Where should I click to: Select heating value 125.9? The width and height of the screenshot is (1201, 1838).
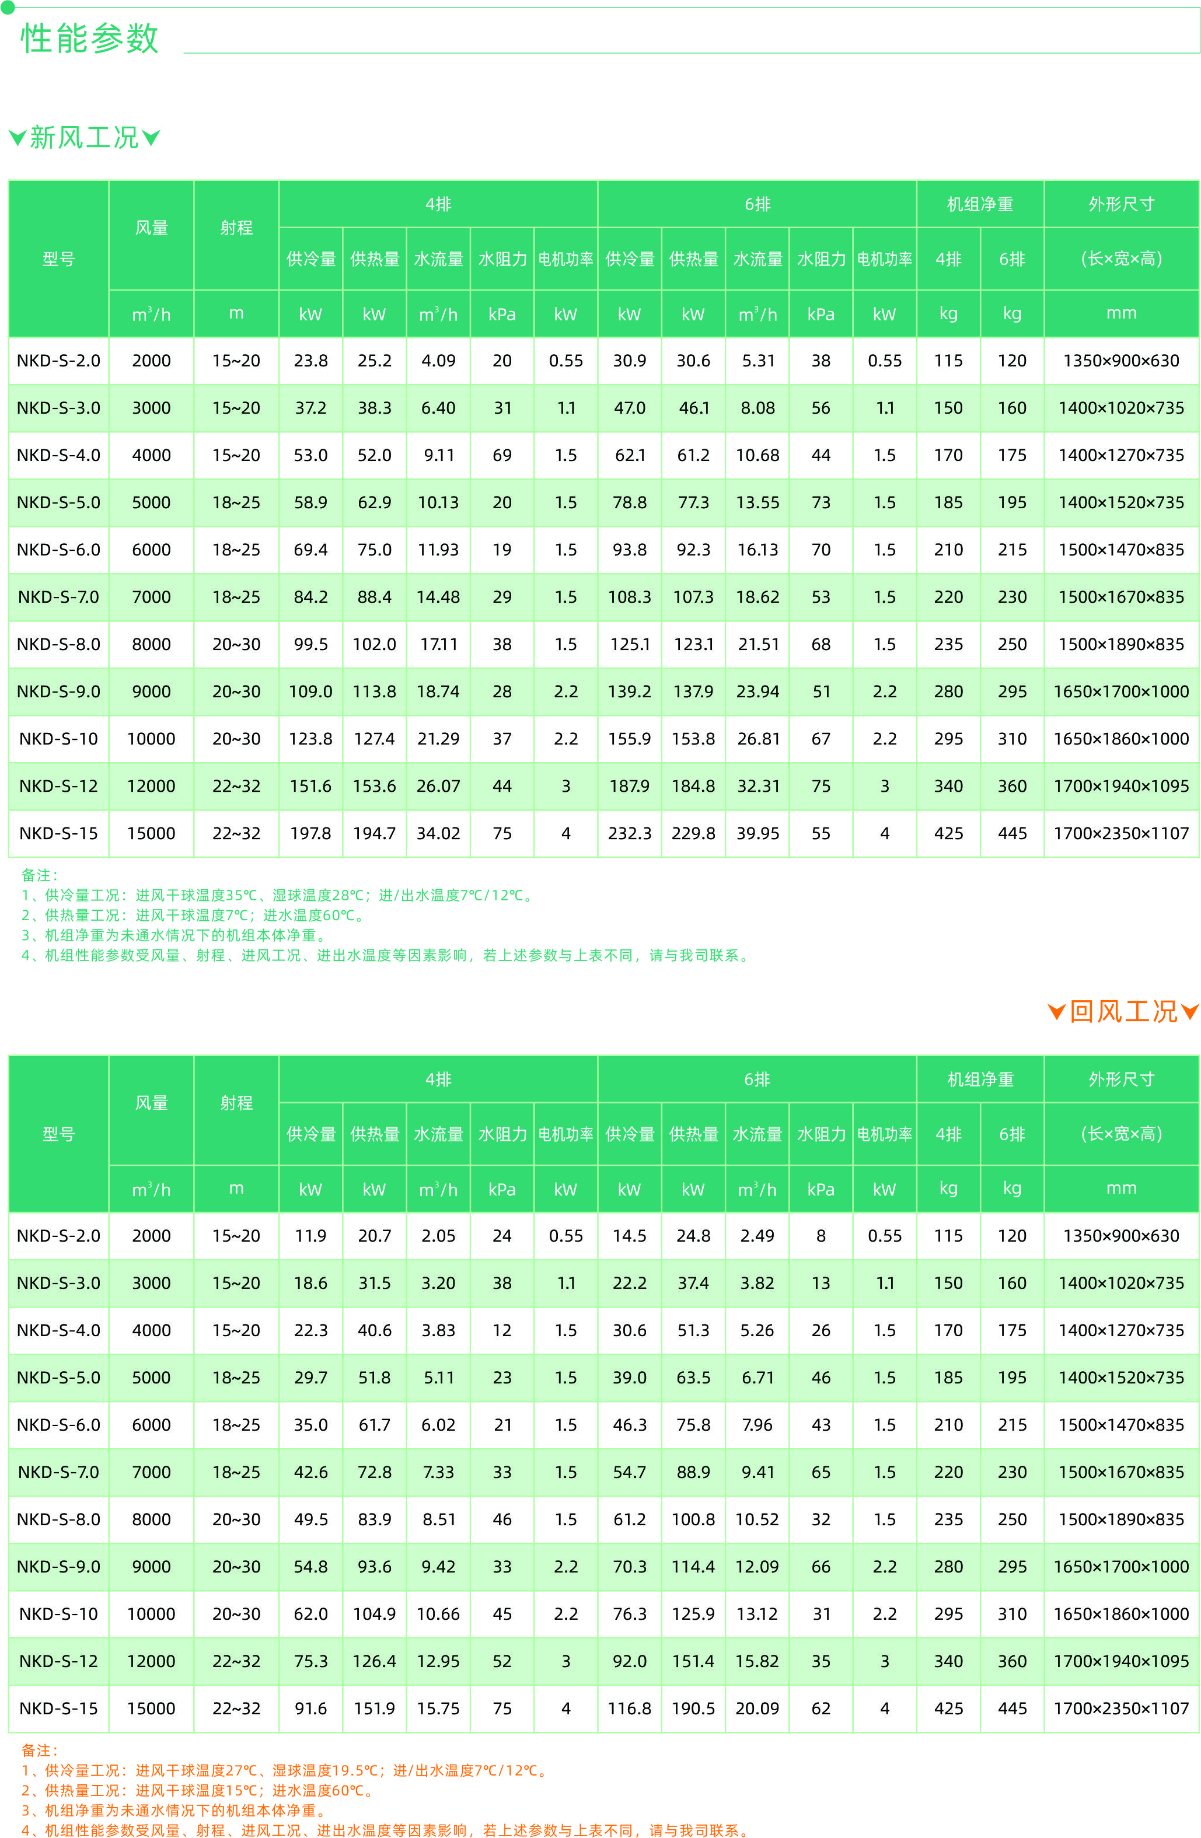(693, 1614)
